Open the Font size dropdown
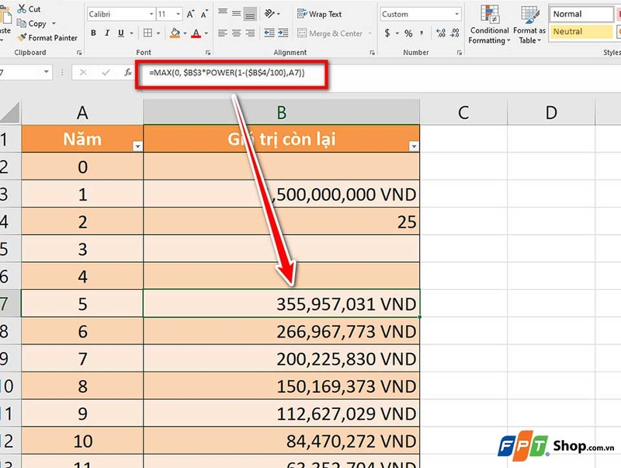 click(x=177, y=13)
